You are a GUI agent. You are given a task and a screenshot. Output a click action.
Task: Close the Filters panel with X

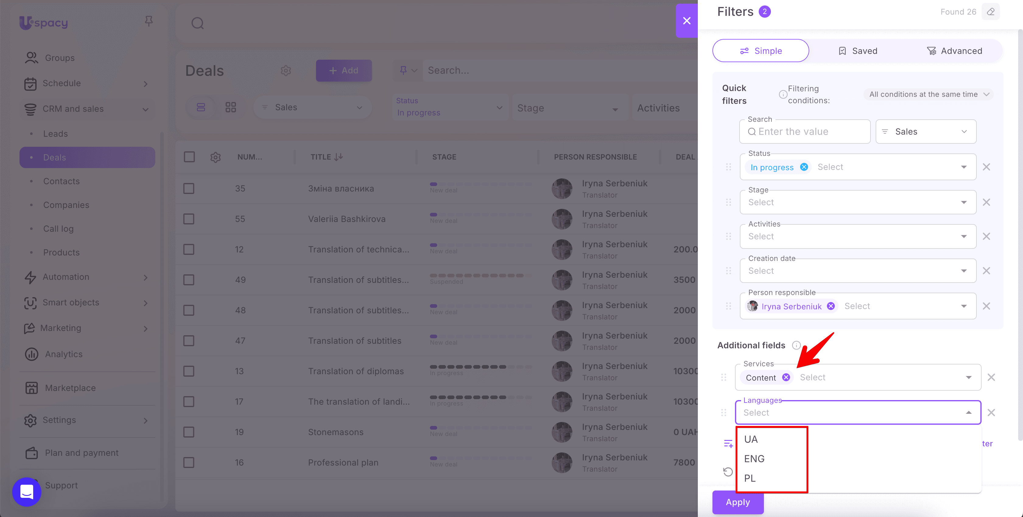pos(687,21)
